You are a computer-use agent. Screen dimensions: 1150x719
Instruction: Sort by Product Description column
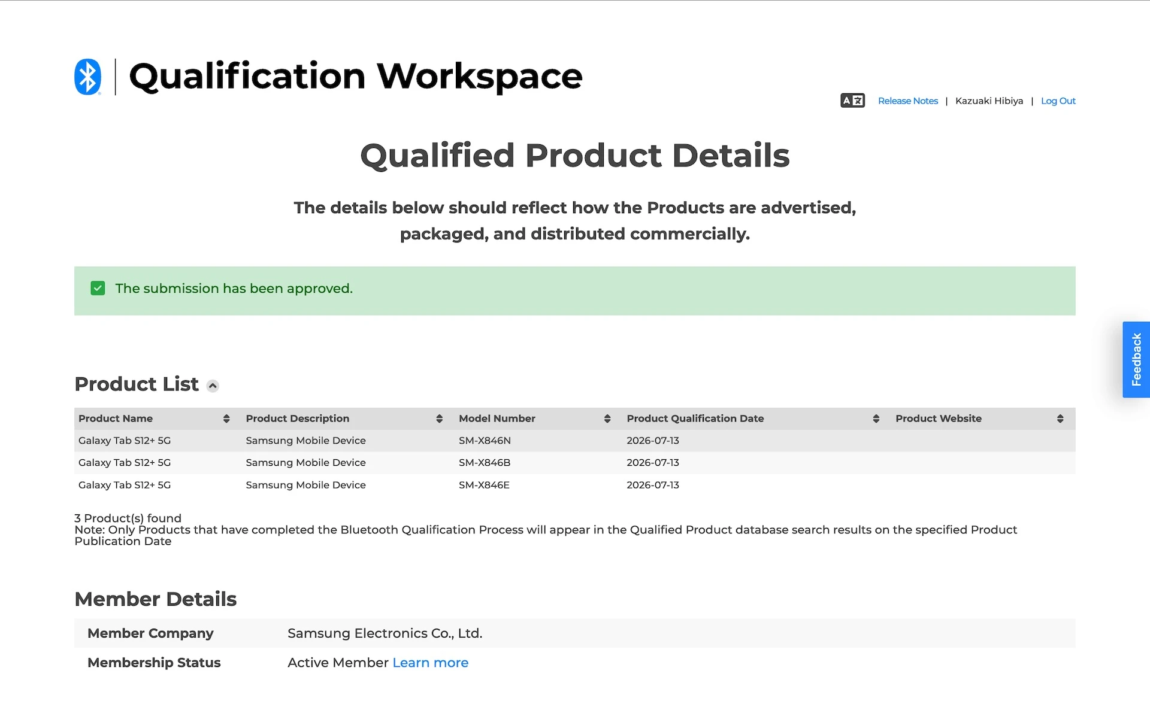pyautogui.click(x=439, y=418)
